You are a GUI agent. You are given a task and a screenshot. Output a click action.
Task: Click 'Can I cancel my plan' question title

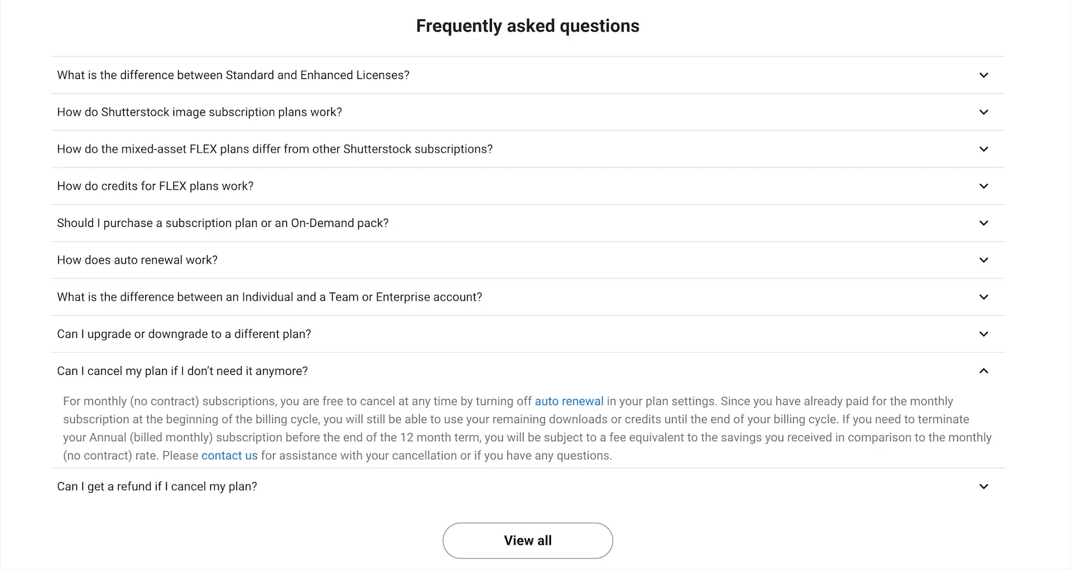tap(183, 371)
